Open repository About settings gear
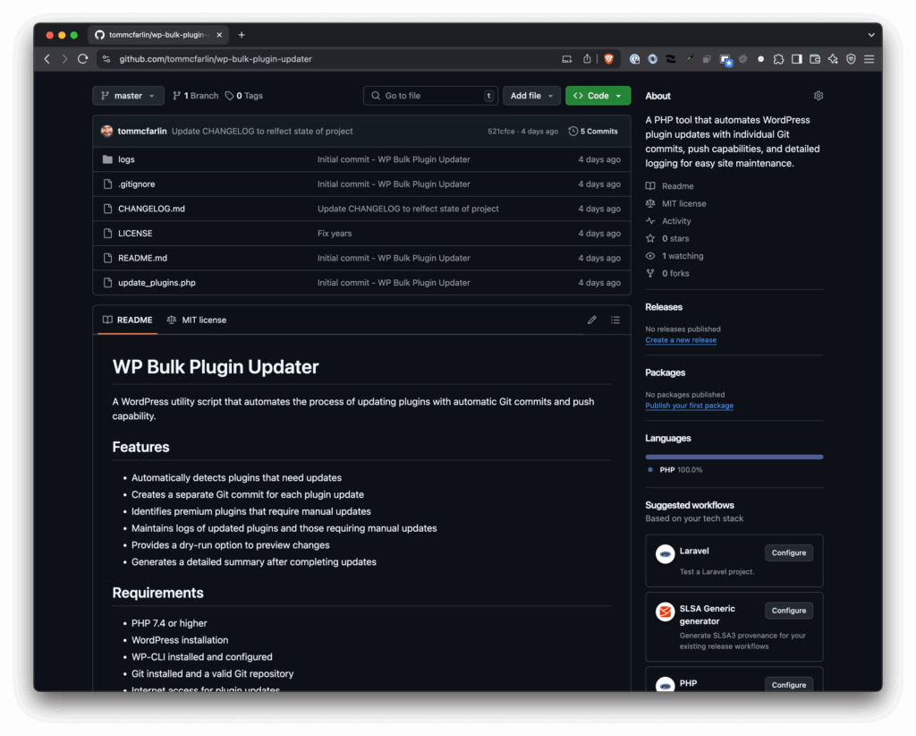The width and height of the screenshot is (916, 736). click(x=818, y=96)
